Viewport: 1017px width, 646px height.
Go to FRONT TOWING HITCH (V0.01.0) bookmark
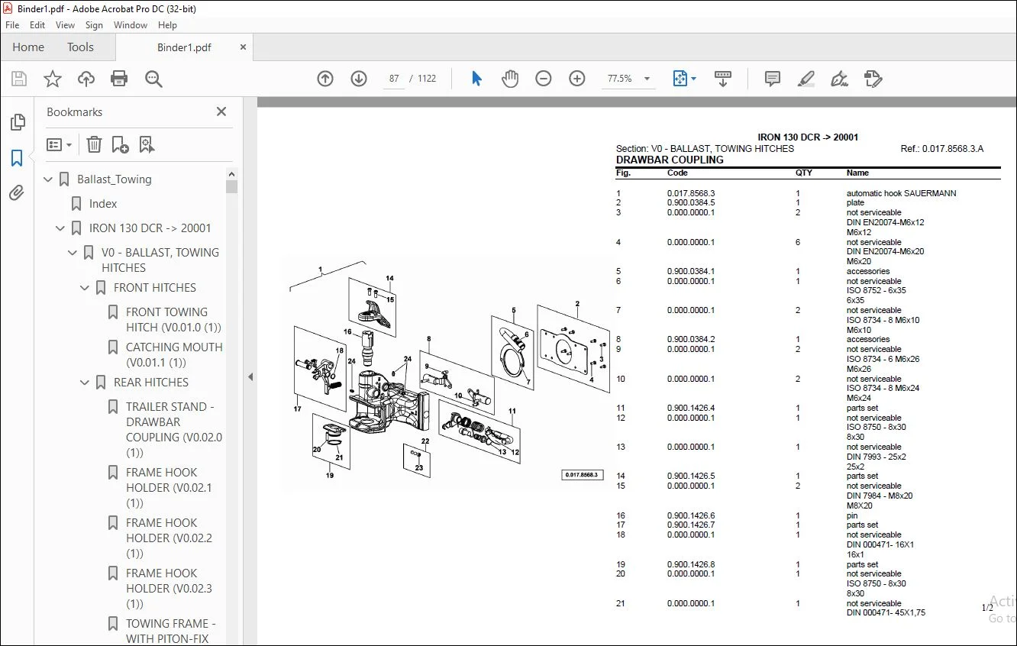173,320
